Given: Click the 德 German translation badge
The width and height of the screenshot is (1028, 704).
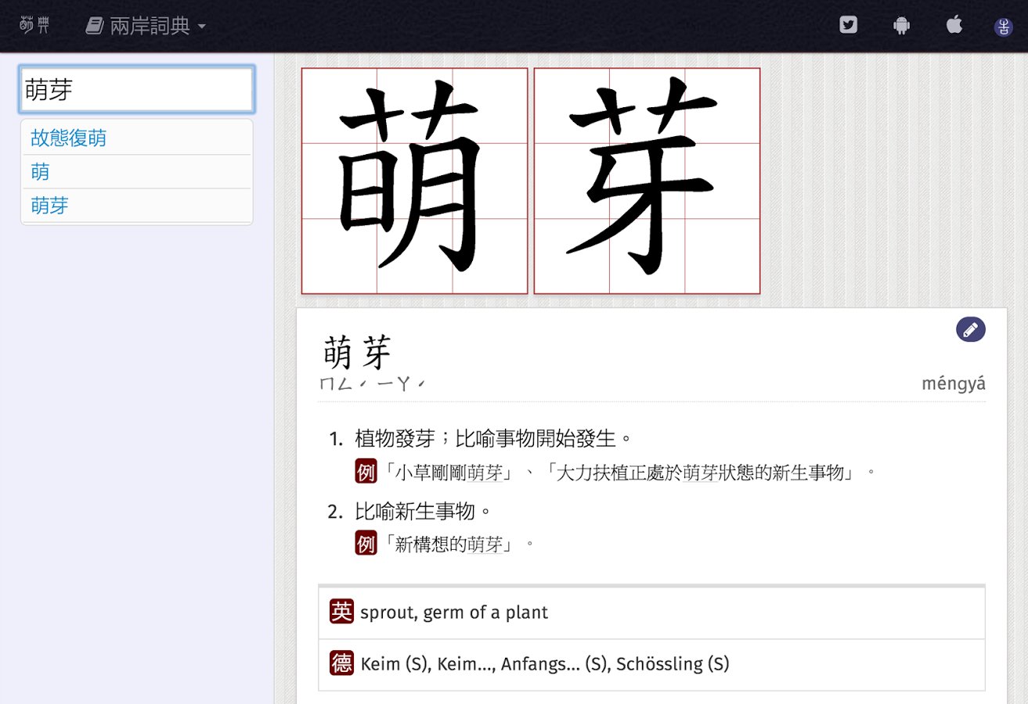Looking at the screenshot, I should click(x=342, y=663).
